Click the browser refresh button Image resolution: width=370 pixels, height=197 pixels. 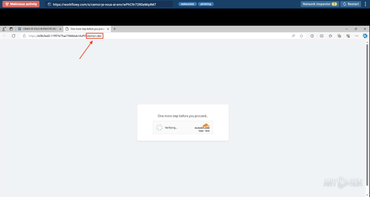[13, 36]
